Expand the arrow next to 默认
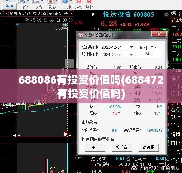Screen dimensions: 182x173 point(56,1)
